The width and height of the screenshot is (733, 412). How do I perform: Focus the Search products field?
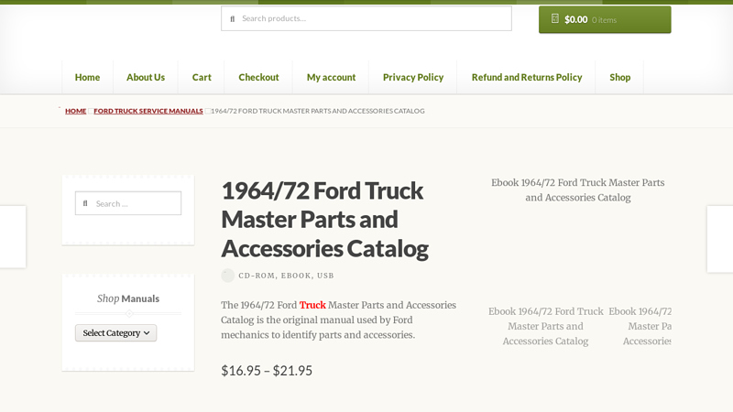tap(366, 18)
